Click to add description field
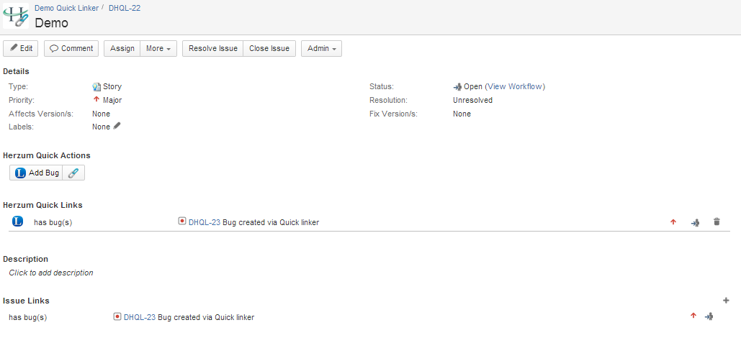The width and height of the screenshot is (741, 338). 51,273
